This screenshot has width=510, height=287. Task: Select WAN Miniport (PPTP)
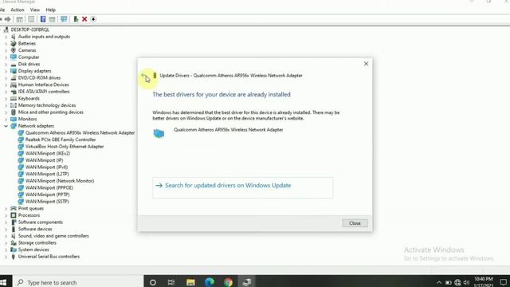(x=47, y=195)
